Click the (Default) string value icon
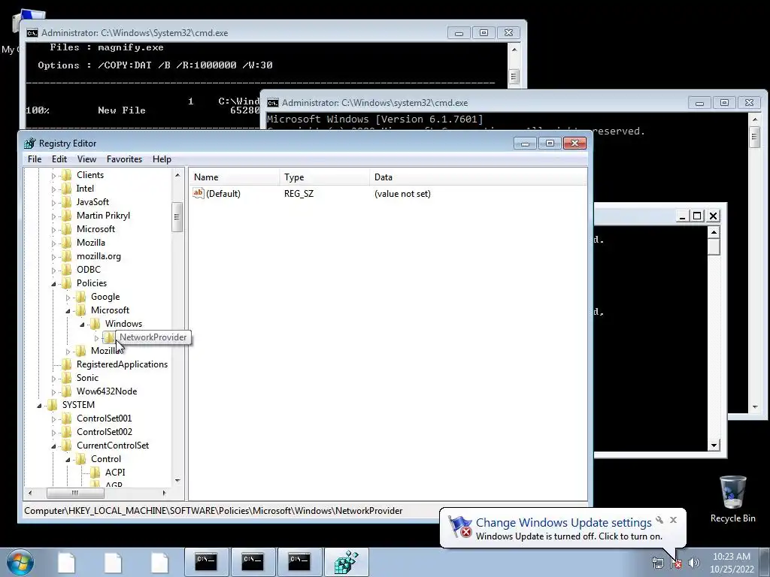Viewport: 770px width, 577px height. [198, 193]
